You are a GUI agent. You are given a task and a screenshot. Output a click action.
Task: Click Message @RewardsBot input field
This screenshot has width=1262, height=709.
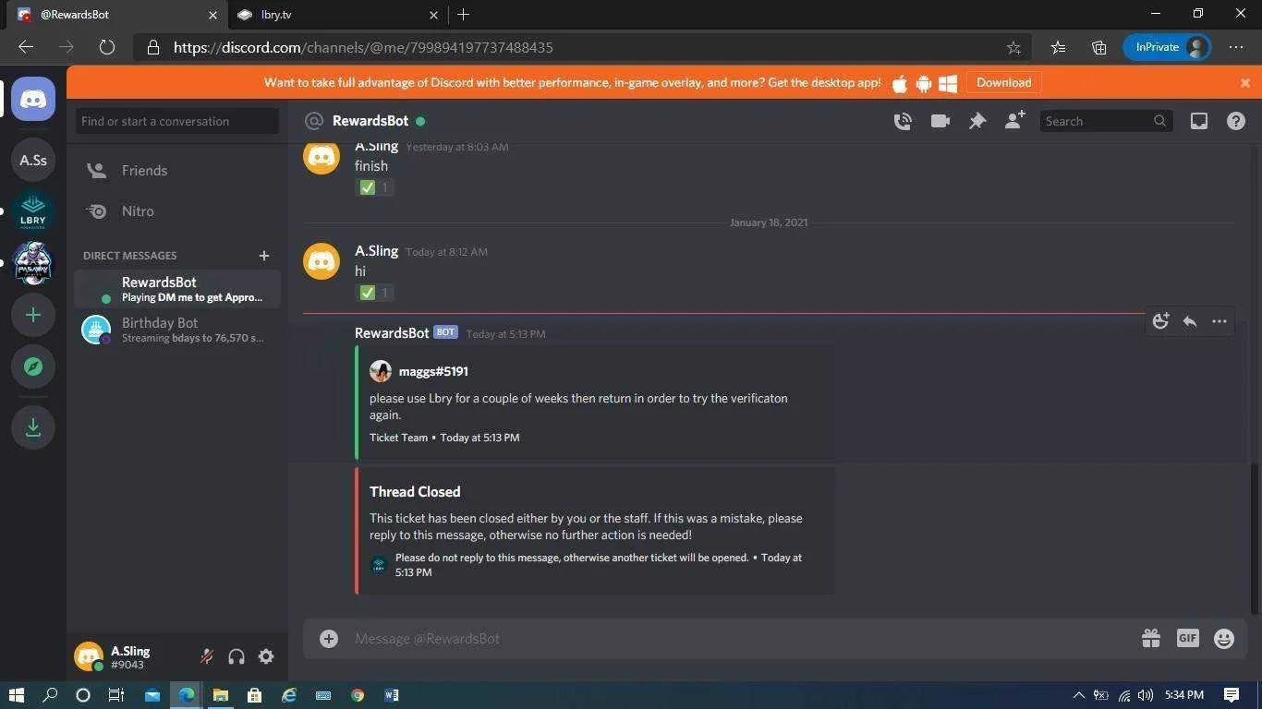(739, 638)
